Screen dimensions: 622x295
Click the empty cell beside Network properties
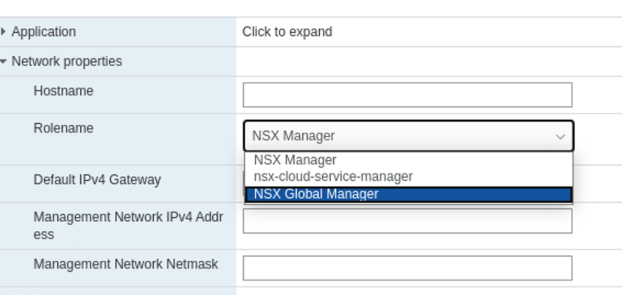(426, 61)
